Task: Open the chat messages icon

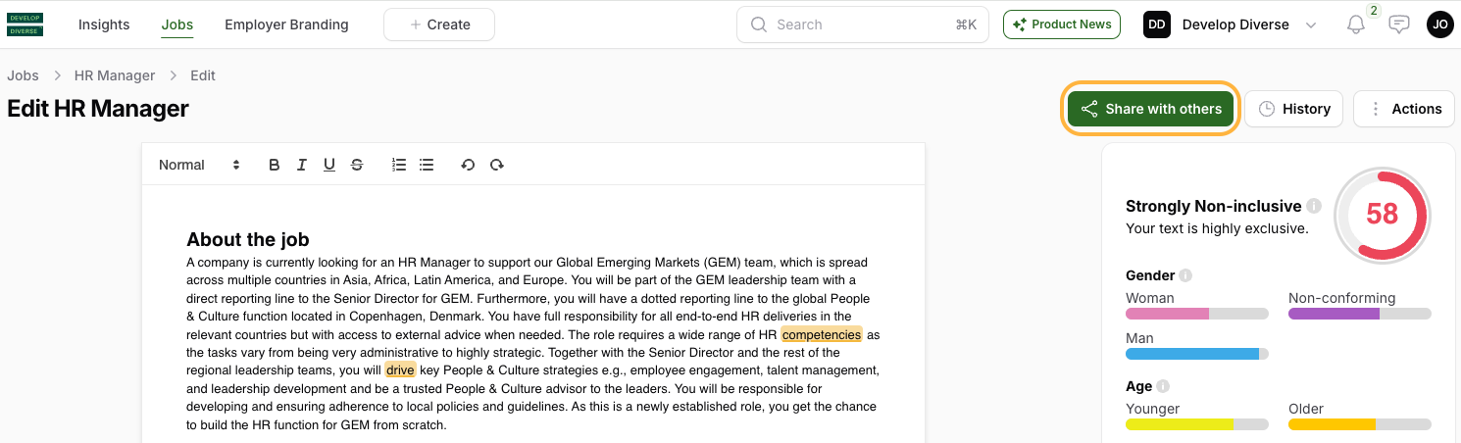Action: click(1399, 25)
